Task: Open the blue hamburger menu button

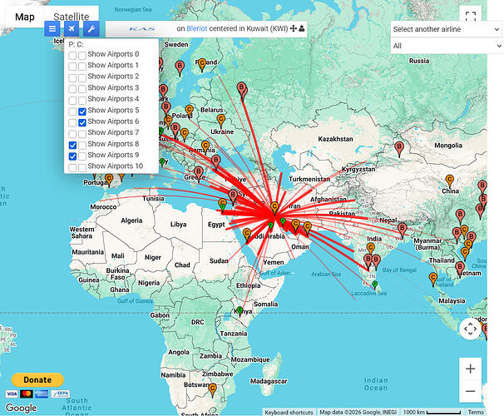Action: pos(52,29)
